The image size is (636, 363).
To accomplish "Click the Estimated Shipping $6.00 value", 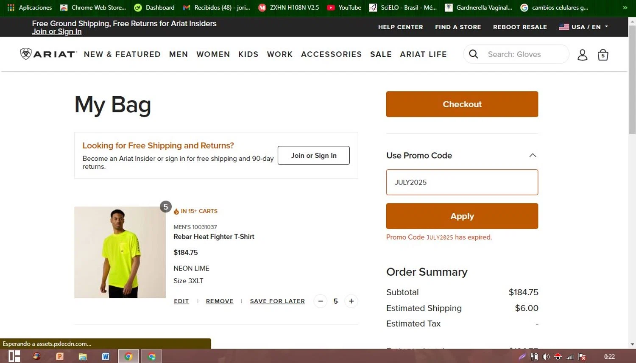I will click(526, 308).
